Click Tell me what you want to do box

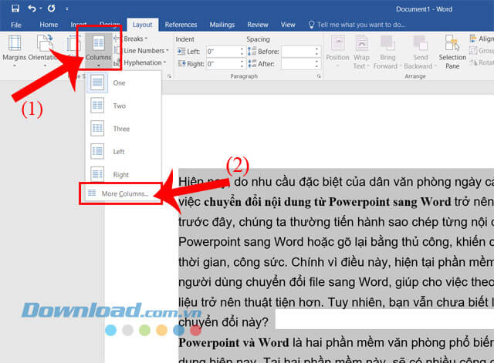pyautogui.click(x=357, y=25)
